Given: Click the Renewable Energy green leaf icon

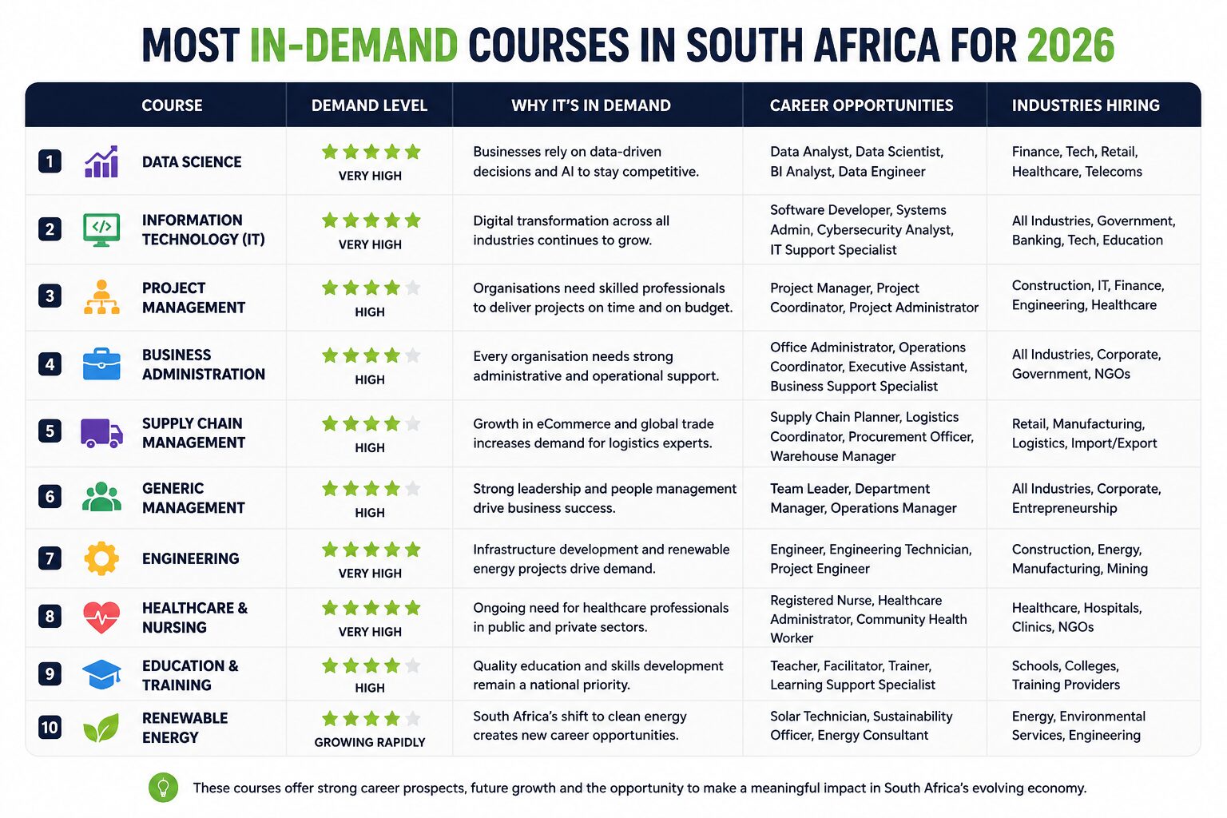Looking at the screenshot, I should 101,728.
